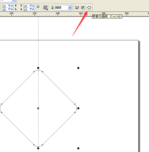Toggle the Round Corners Together lock
149x152 pixels.
[x=38, y=7]
